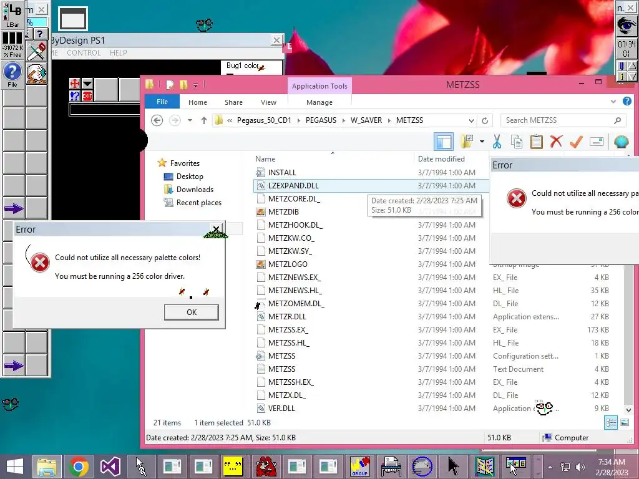Click the clipboard Paste icon

(x=536, y=142)
